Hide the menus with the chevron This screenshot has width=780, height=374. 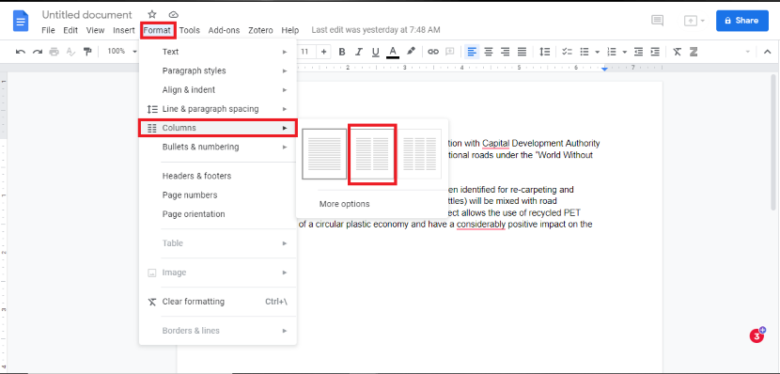pyautogui.click(x=768, y=52)
